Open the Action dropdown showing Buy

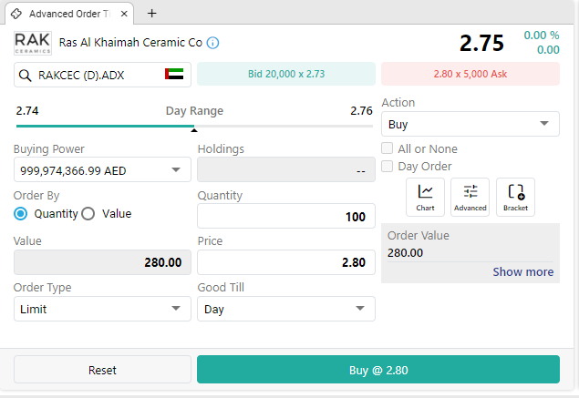(x=470, y=124)
